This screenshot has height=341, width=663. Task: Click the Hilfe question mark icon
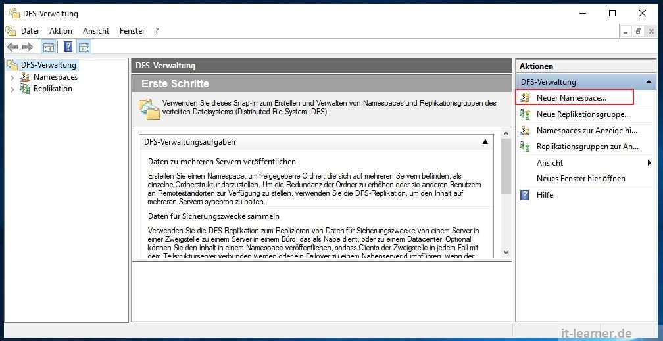tap(525, 195)
